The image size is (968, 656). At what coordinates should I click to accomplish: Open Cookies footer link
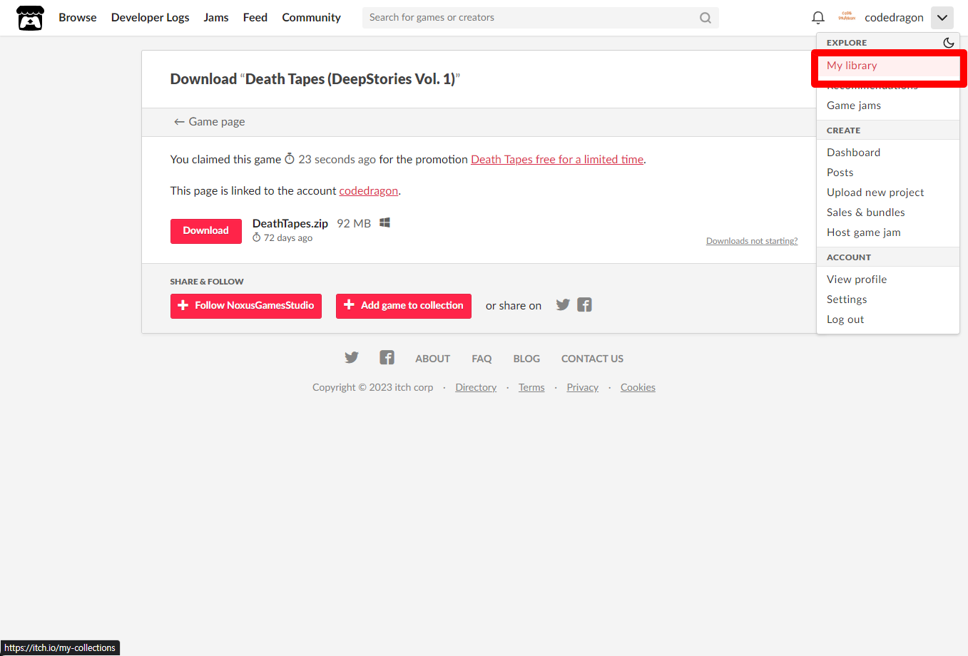click(x=638, y=387)
